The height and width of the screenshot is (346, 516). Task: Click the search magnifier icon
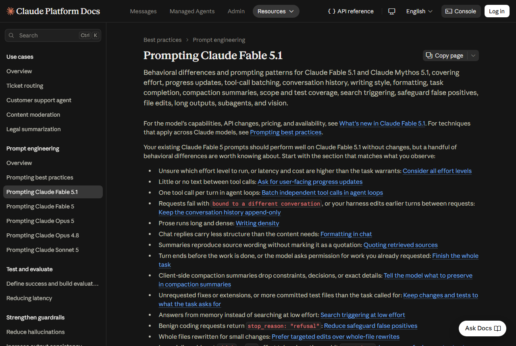[x=11, y=35]
